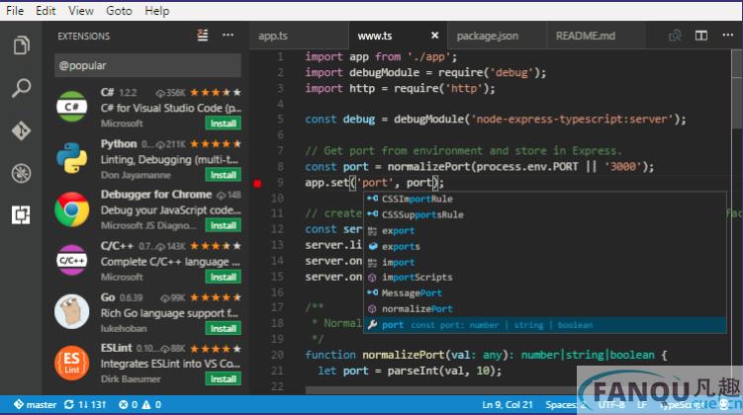Screen dimensions: 743x415
Task: Split the editor
Action: point(701,36)
